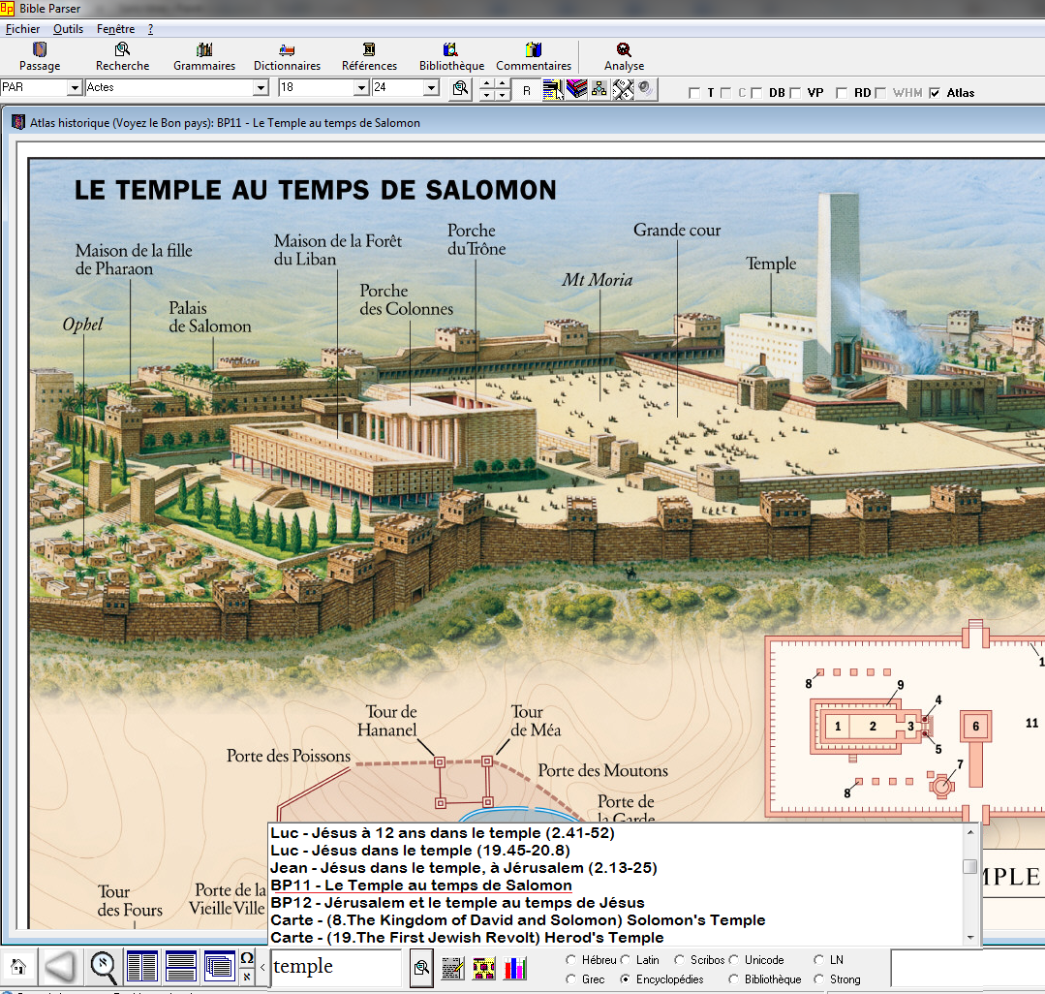This screenshot has width=1045, height=994.
Task: Click the large magnifier icon in bottom bar
Action: tap(104, 967)
